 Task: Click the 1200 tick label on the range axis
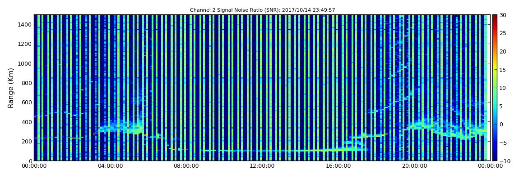point(25,44)
